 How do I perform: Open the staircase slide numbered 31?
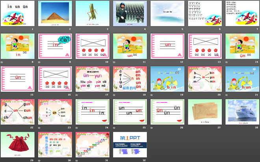[93, 145]
